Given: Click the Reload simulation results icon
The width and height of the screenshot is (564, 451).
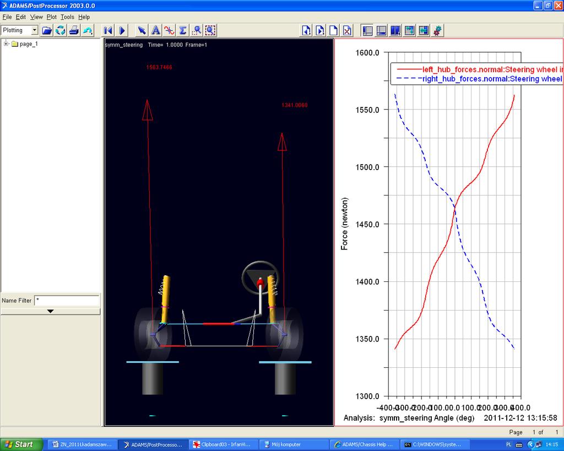Looking at the screenshot, I should (x=61, y=31).
